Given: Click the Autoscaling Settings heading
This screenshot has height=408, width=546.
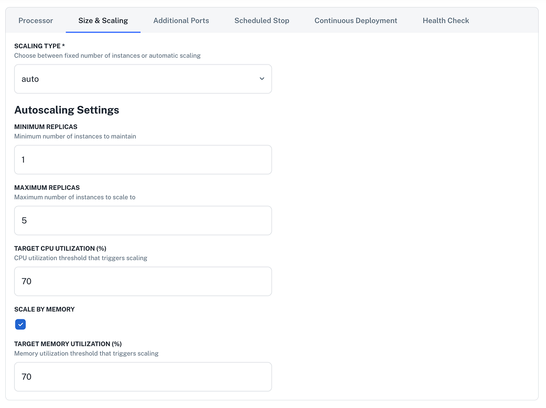Looking at the screenshot, I should pyautogui.click(x=67, y=110).
